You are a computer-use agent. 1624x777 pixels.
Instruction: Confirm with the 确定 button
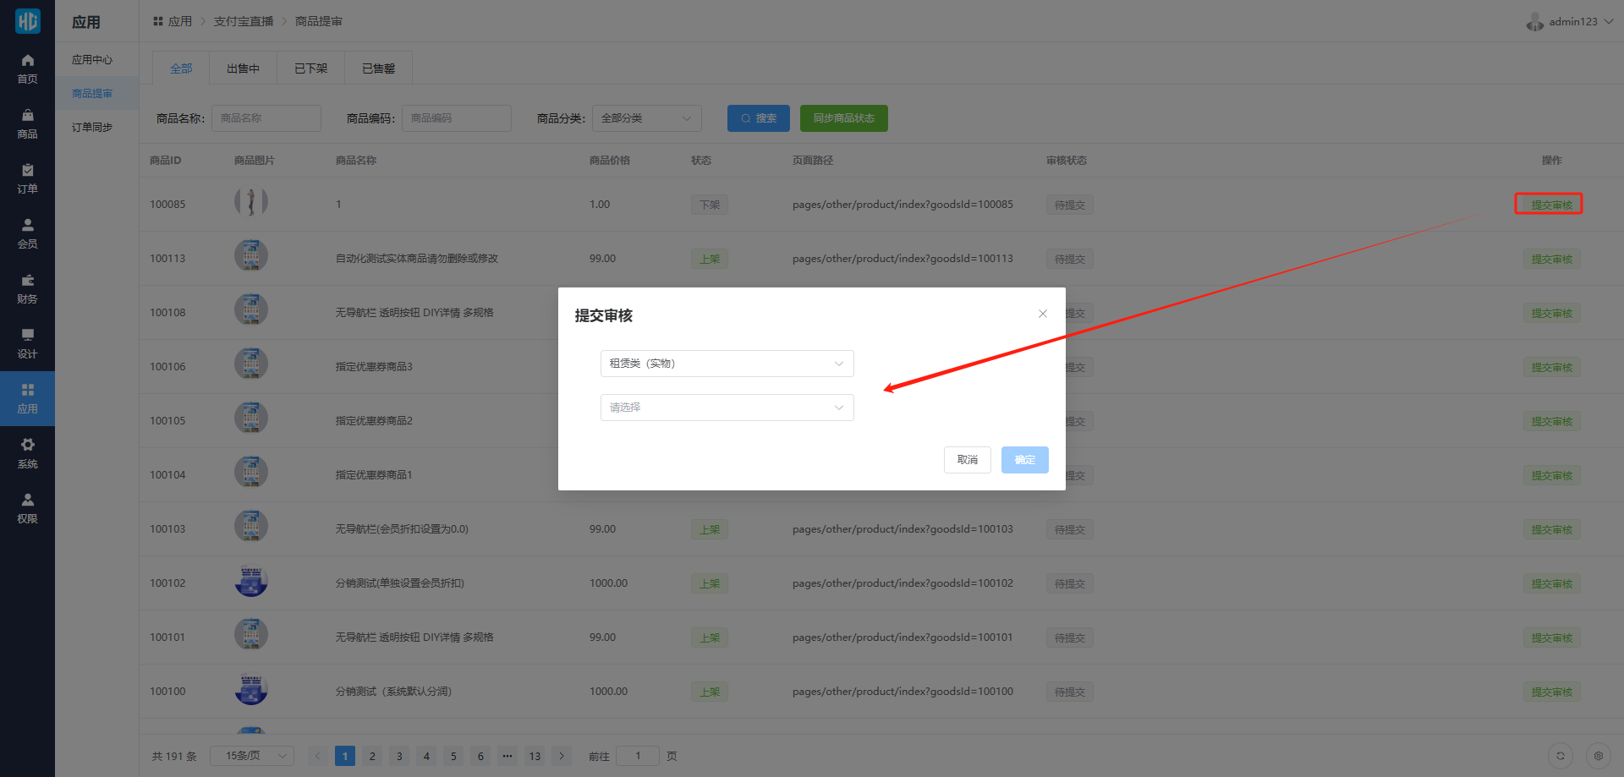1024,460
